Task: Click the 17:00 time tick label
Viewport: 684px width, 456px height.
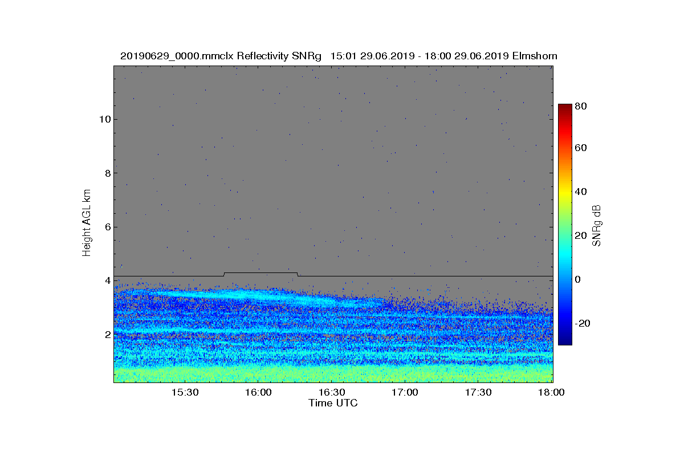Action: click(x=405, y=392)
